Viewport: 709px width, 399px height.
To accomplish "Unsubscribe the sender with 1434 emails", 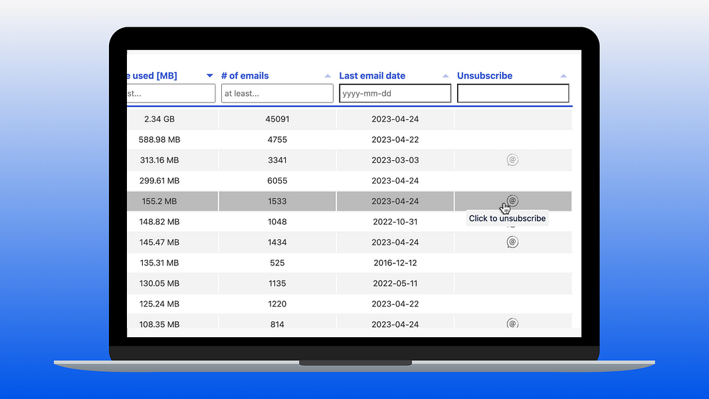I will 512,242.
